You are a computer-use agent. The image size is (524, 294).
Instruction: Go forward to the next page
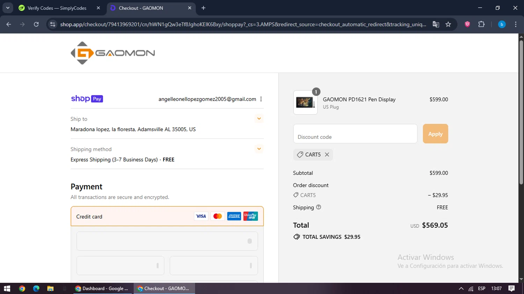pos(22,24)
